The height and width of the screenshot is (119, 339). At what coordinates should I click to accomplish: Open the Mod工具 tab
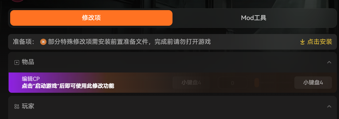[x=254, y=18]
